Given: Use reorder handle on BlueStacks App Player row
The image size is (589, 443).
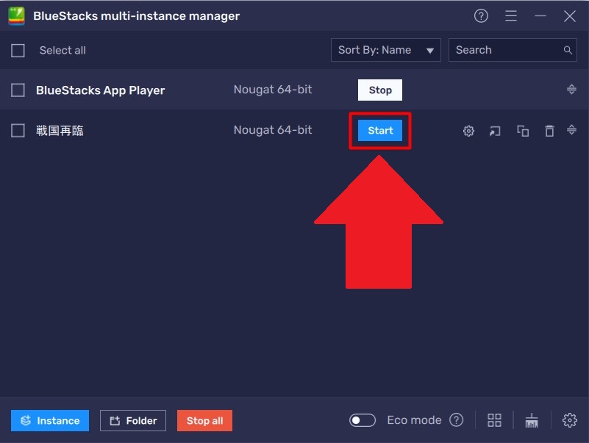Looking at the screenshot, I should 571,90.
